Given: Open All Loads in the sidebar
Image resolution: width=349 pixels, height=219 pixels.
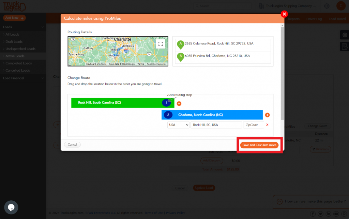Looking at the screenshot, I should pyautogui.click(x=12, y=34).
